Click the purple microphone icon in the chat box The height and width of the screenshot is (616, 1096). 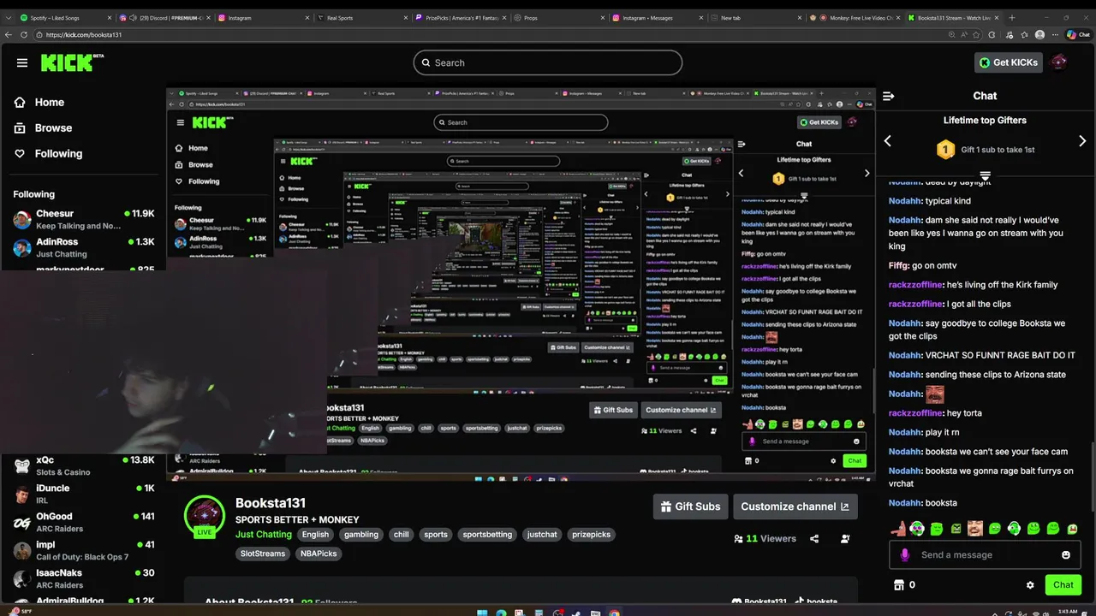[x=904, y=554]
